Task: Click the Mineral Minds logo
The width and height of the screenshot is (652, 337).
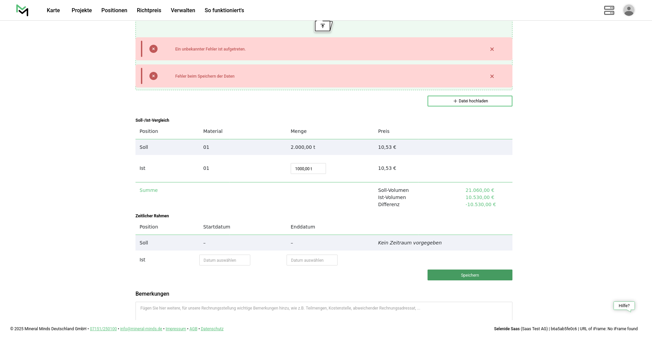Action: (x=22, y=10)
